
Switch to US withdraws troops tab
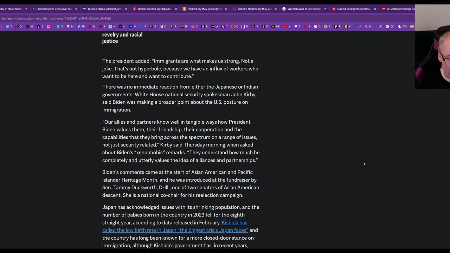click(398, 9)
